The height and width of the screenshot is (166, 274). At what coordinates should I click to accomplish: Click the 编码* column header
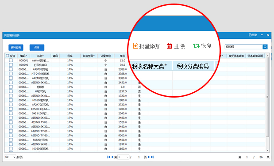click(23, 56)
